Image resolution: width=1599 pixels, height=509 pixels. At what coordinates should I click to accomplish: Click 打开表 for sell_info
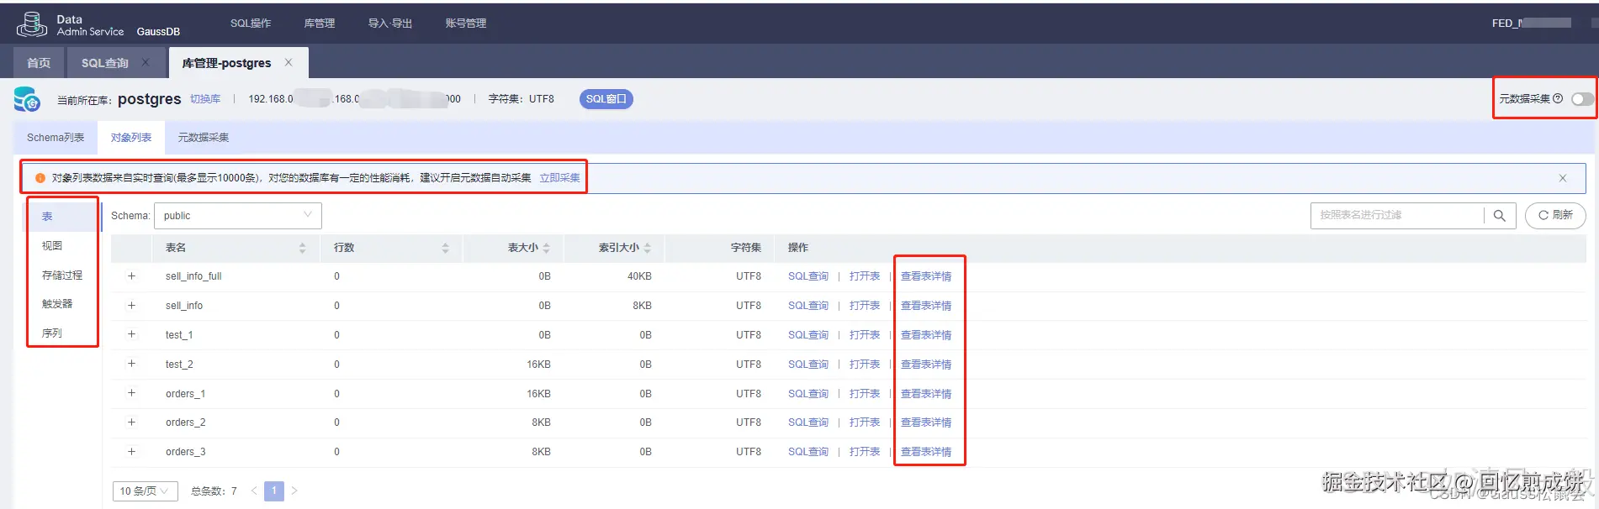coord(865,306)
